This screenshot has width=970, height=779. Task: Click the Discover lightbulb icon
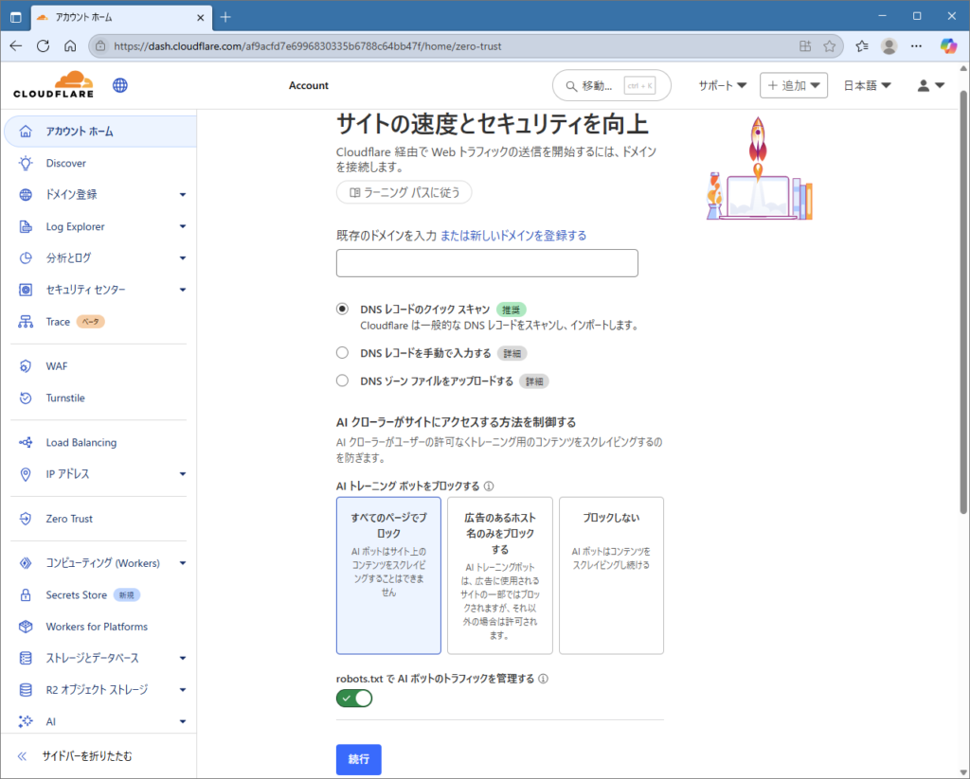[x=26, y=163]
